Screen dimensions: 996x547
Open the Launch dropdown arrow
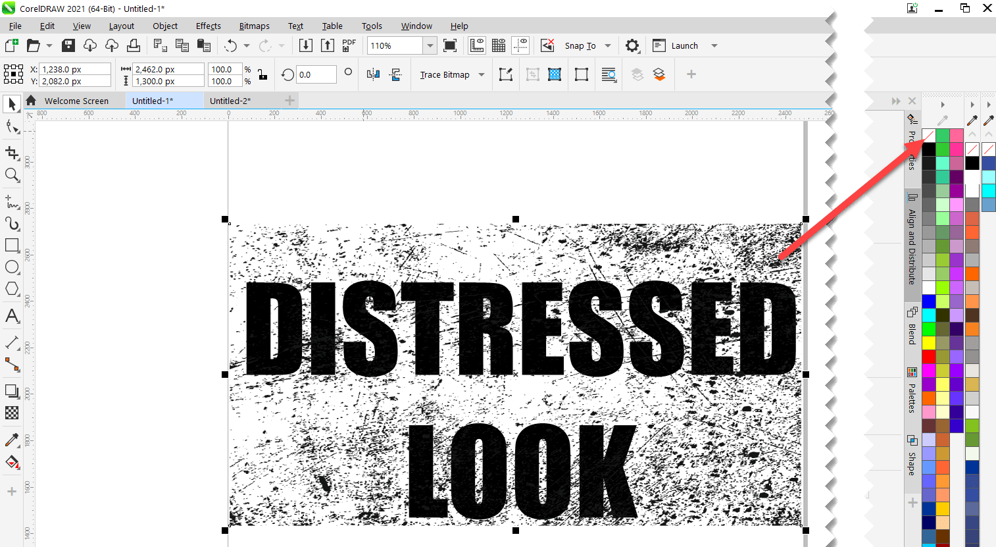click(x=714, y=45)
